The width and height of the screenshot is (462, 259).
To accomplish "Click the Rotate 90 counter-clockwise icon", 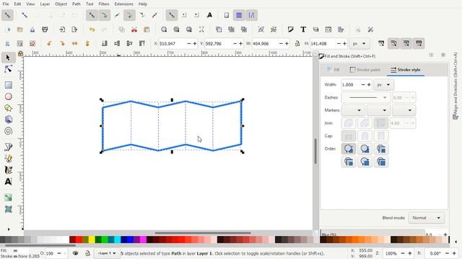I will [49, 43].
